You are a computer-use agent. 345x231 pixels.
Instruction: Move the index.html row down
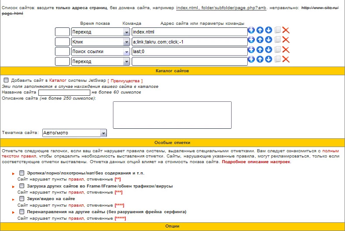pyautogui.click(x=269, y=30)
